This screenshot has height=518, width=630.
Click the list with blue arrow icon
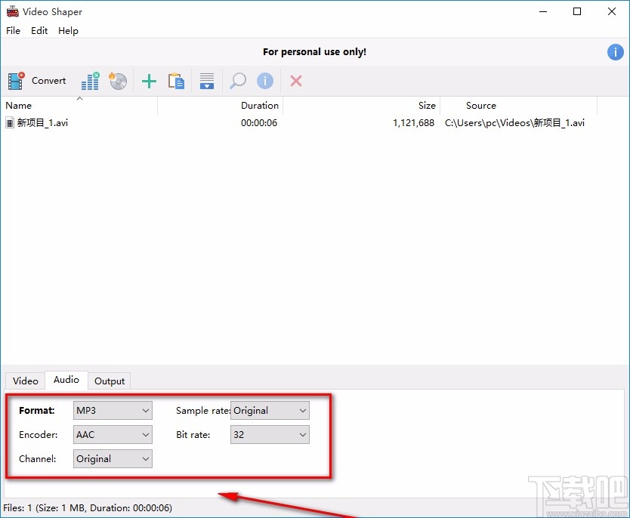tap(207, 81)
